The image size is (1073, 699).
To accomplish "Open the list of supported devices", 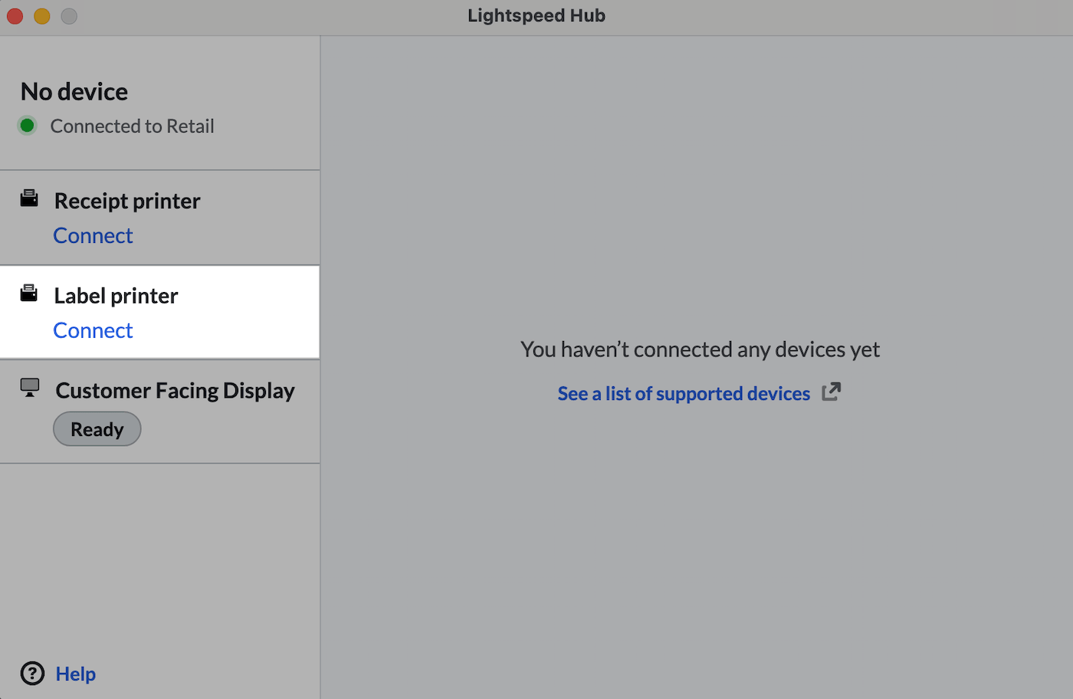I will (684, 393).
